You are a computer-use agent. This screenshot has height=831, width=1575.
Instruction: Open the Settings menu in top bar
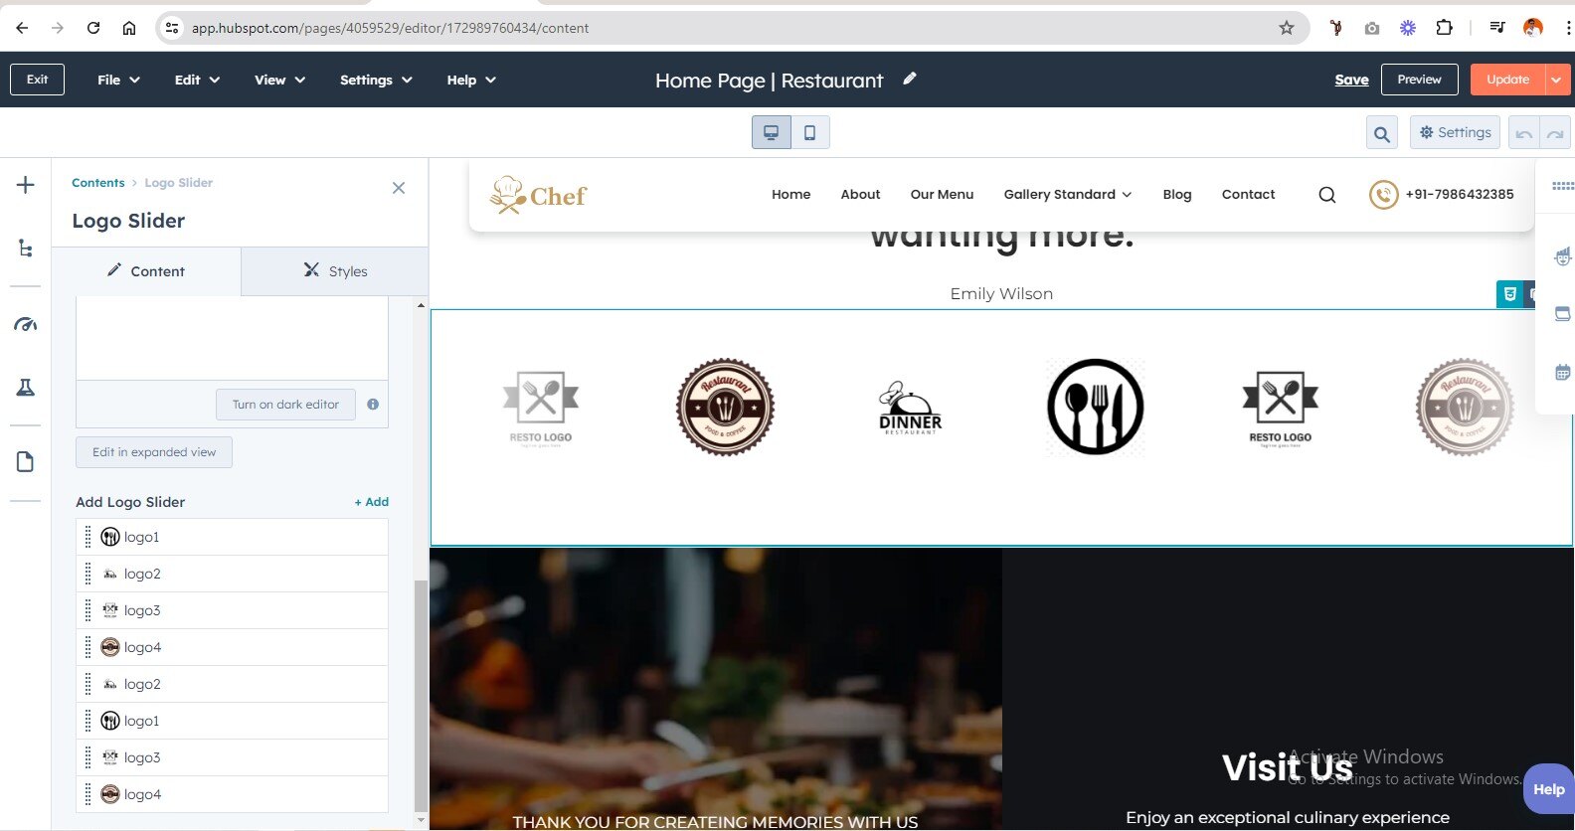pos(375,80)
